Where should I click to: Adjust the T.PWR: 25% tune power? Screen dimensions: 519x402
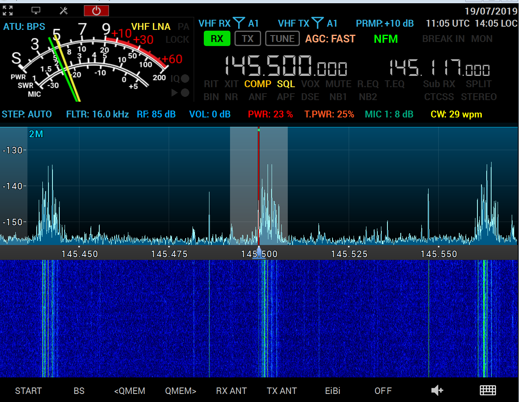(x=329, y=114)
